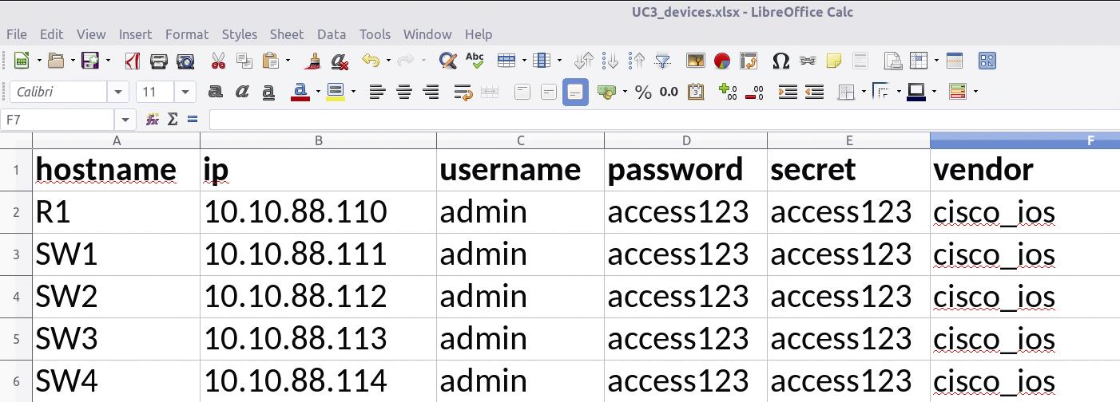
Task: Toggle italic text style
Action: [x=242, y=93]
